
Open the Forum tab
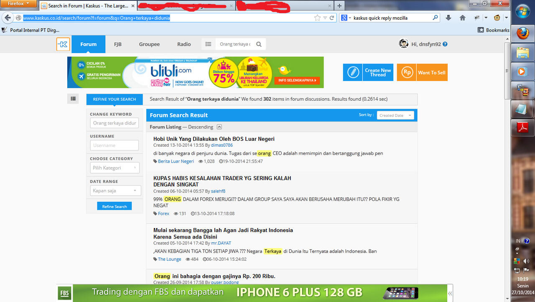click(x=88, y=44)
